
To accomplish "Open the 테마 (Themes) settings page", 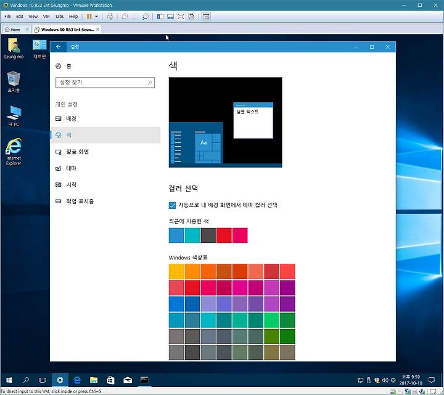I will pos(105,168).
